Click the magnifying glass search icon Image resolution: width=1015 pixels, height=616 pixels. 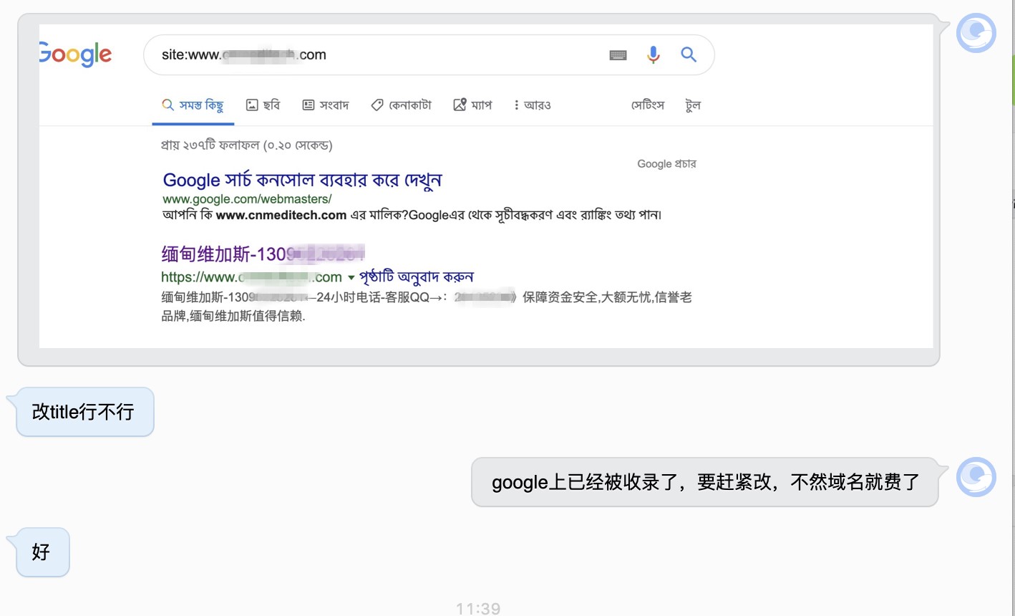click(689, 54)
